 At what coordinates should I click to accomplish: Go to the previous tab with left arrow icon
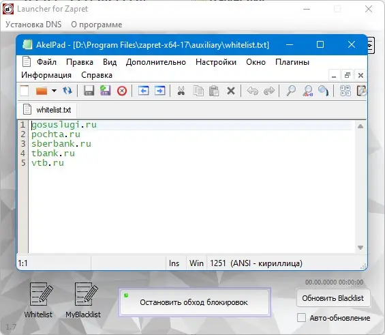pyautogui.click(x=144, y=91)
